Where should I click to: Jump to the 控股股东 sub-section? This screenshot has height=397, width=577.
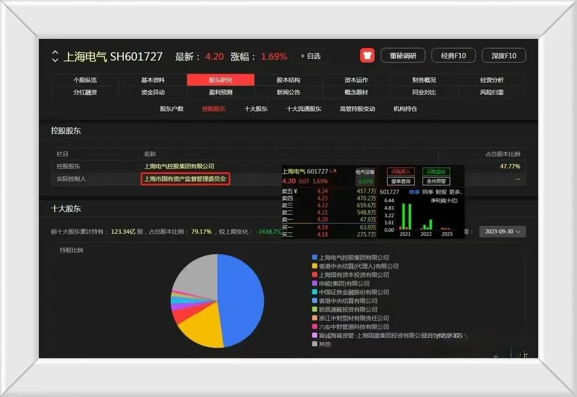click(214, 109)
